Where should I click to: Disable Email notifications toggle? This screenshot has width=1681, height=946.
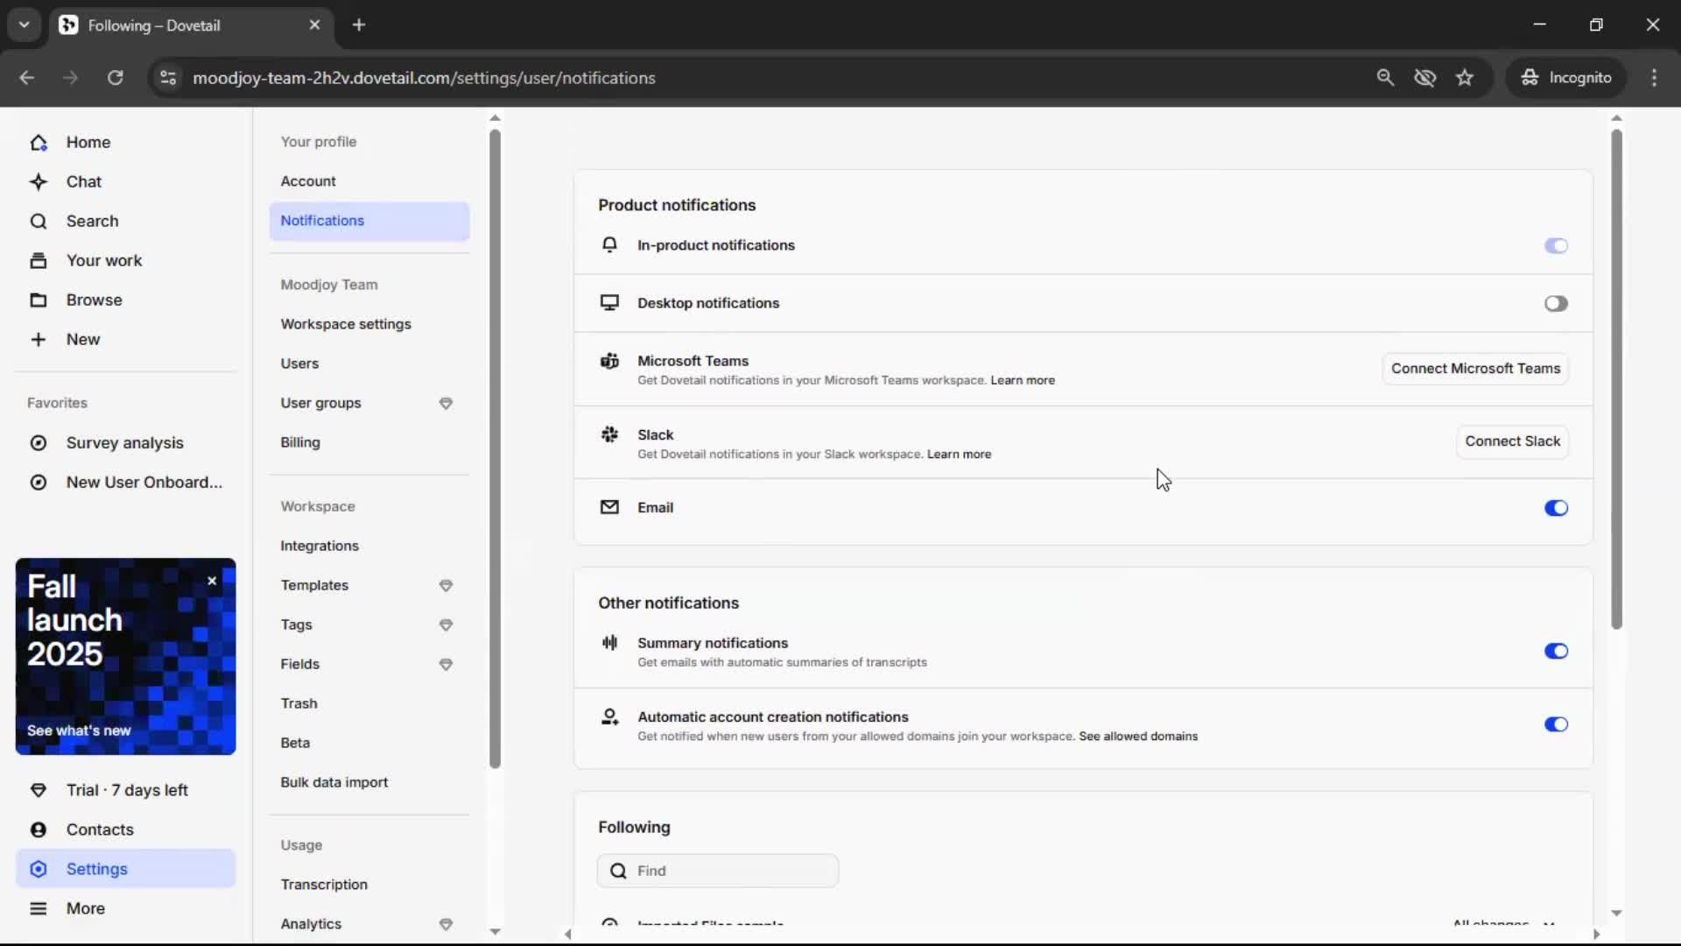[x=1556, y=508]
